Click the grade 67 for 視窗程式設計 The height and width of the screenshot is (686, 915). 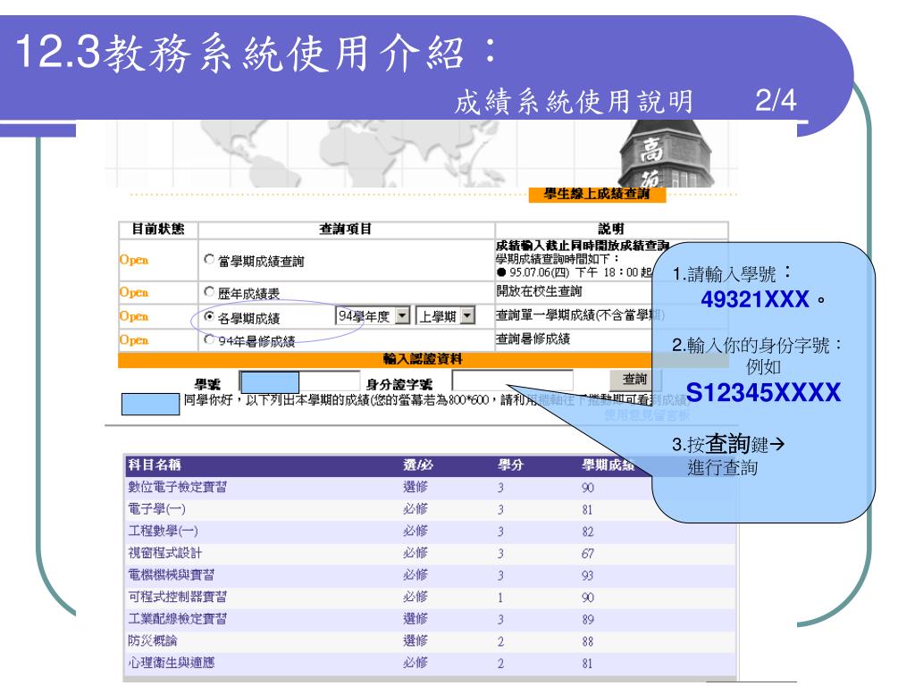588,554
